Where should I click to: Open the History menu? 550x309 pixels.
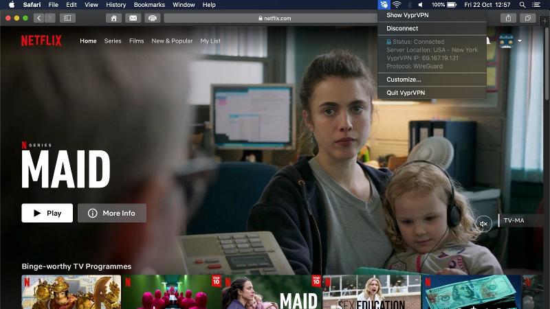point(115,5)
